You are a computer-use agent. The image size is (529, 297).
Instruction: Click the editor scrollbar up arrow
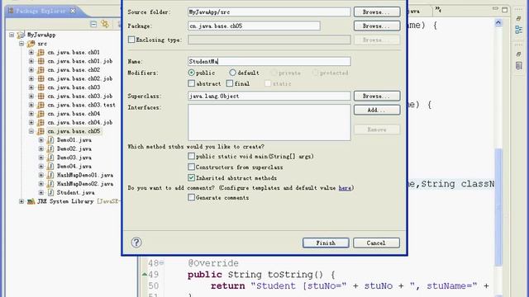pos(498,23)
